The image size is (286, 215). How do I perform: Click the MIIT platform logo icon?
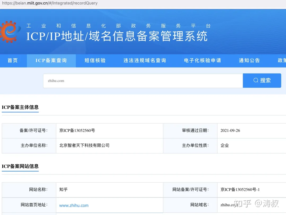10,32
